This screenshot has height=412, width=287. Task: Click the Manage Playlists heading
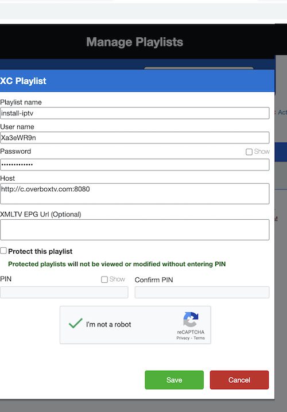click(x=135, y=42)
